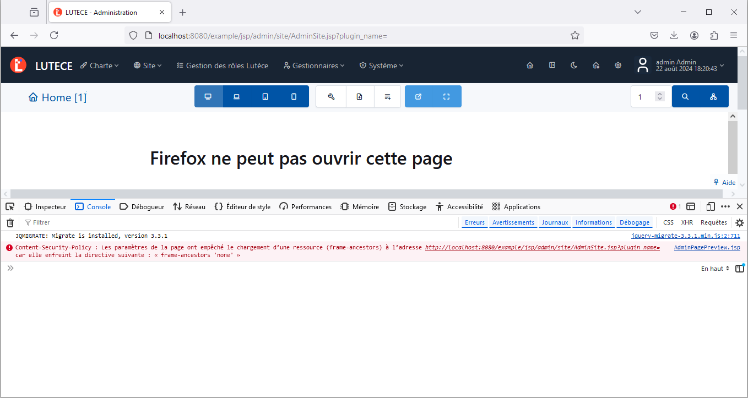Clear the console with the trash icon
The height and width of the screenshot is (398, 748).
click(x=10, y=222)
